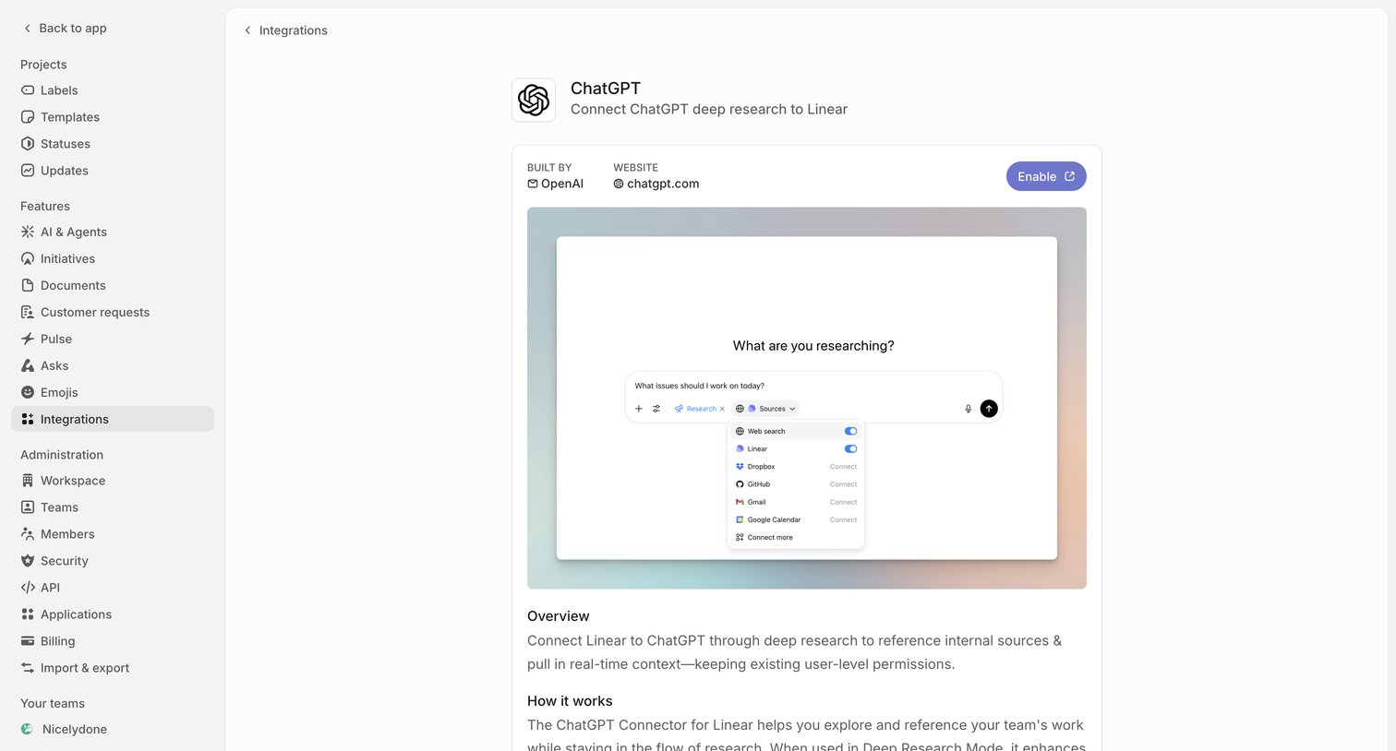Click the Pulse lightning icon

tap(28, 340)
